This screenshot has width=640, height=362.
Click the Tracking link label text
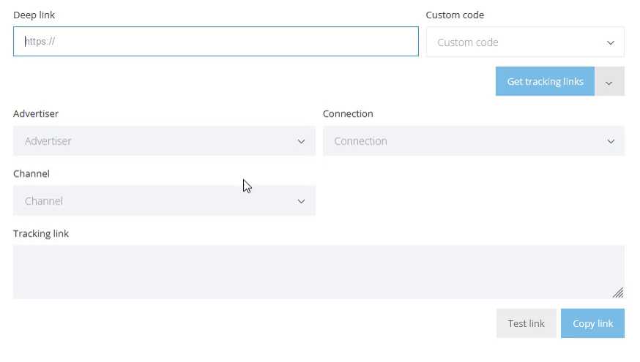click(41, 233)
